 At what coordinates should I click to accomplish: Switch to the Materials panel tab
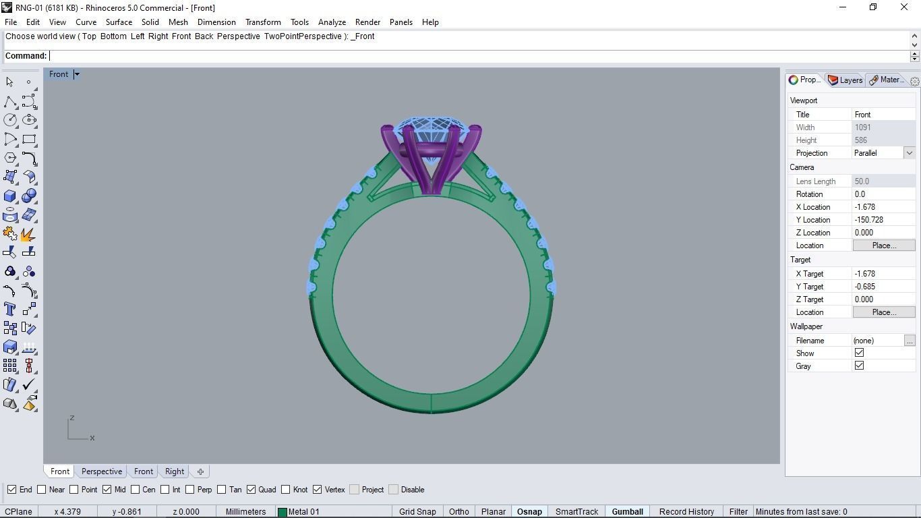887,80
